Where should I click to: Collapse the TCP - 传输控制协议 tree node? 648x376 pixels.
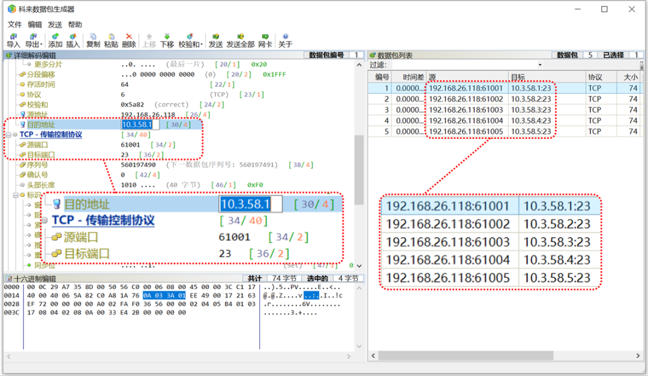pos(7,135)
